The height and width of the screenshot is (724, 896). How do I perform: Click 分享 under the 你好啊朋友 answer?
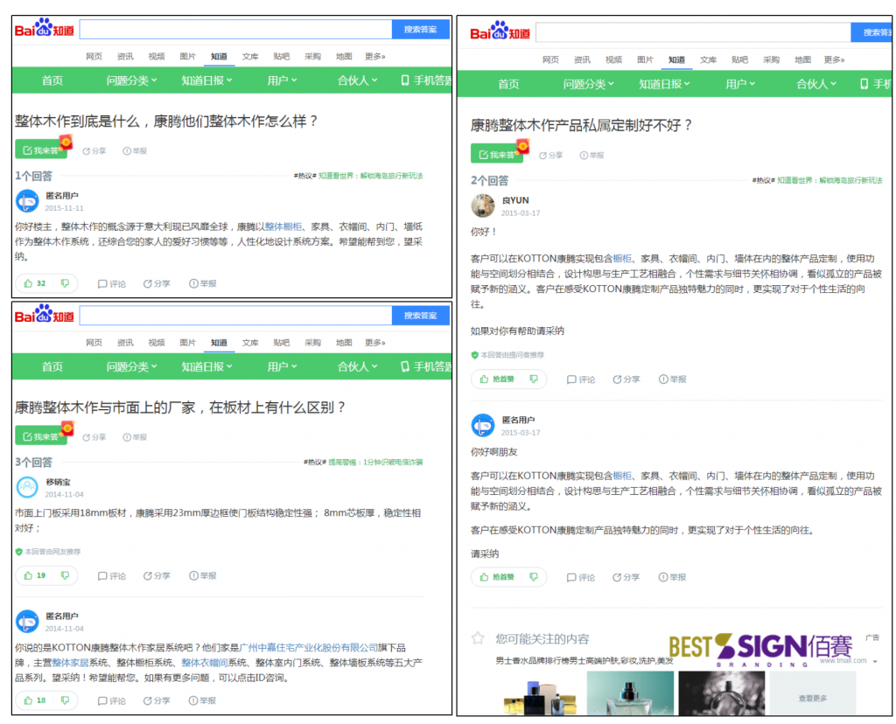pos(626,578)
